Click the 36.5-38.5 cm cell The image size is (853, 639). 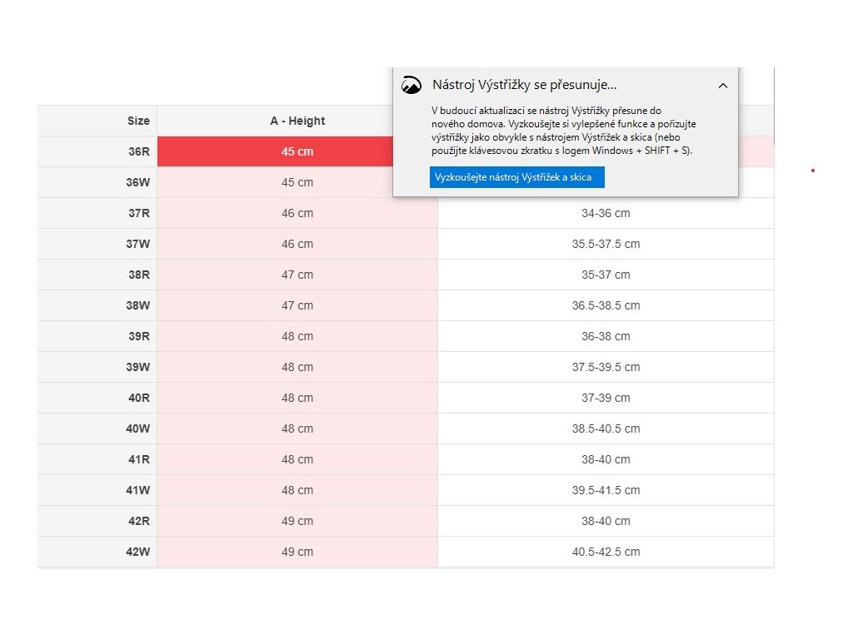pos(606,305)
